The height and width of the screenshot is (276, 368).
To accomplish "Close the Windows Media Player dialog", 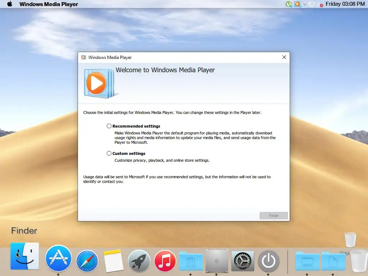I will [x=284, y=57].
